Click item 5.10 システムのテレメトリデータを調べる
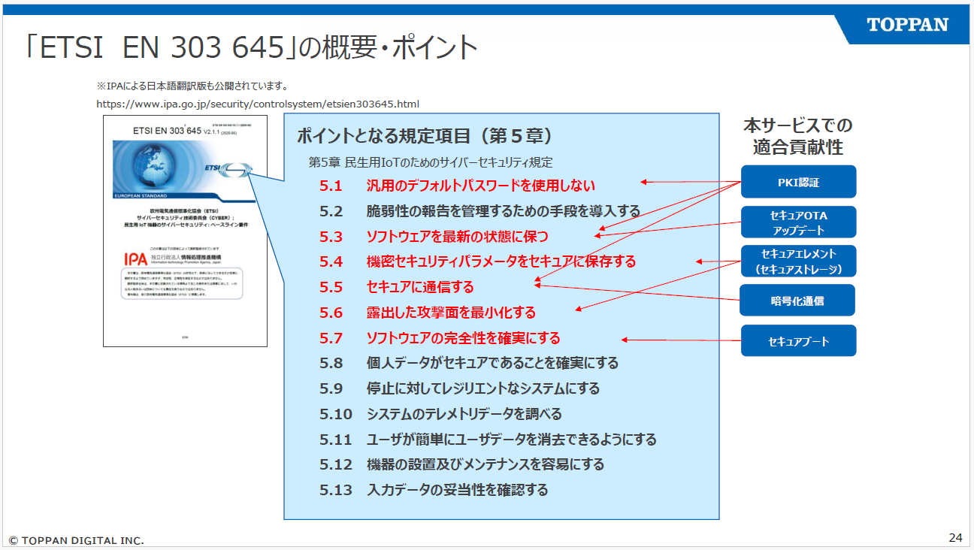The image size is (974, 550). (x=440, y=414)
